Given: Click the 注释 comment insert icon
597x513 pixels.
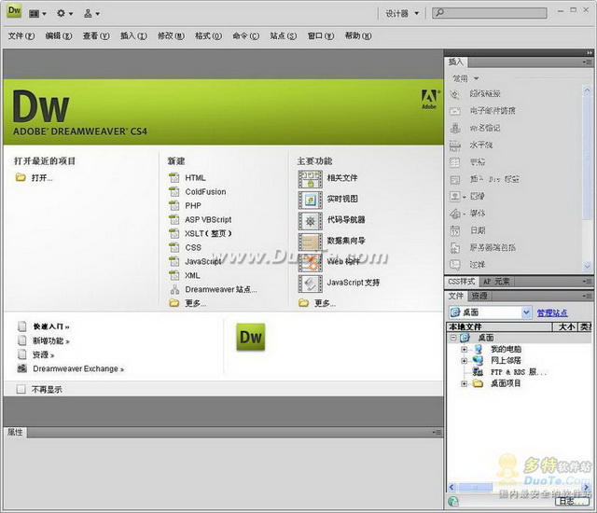Looking at the screenshot, I should click(x=455, y=264).
